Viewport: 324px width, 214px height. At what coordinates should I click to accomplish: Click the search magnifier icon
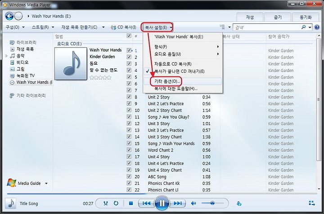tap(304, 27)
